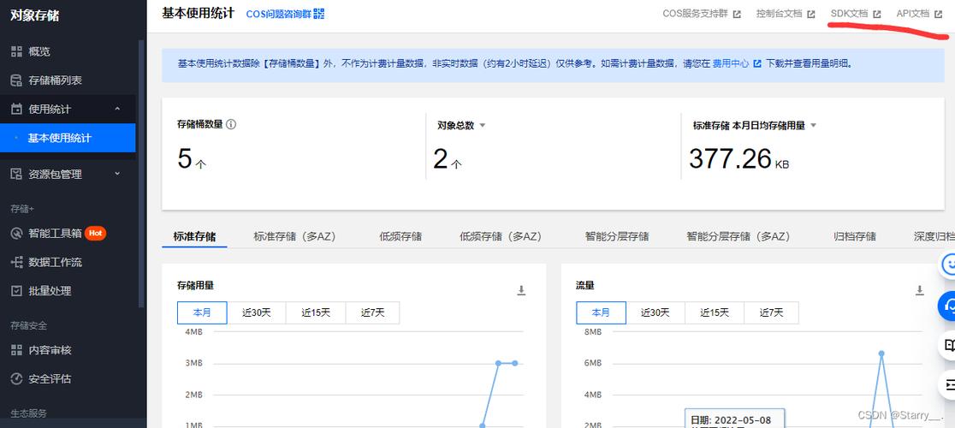Download the 存储用量 chart data
This screenshot has height=428, width=955.
(x=521, y=290)
